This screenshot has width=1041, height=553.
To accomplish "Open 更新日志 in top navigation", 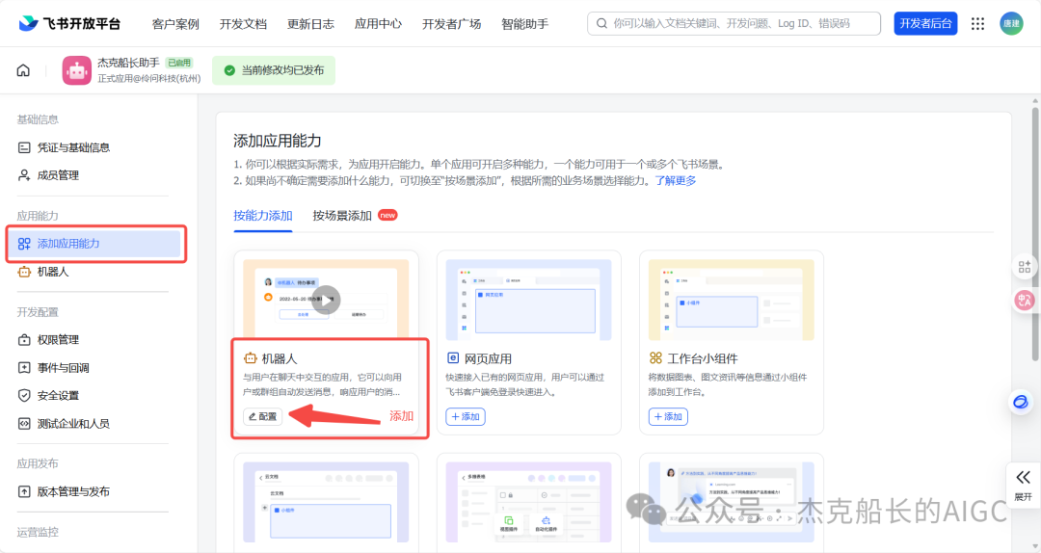I will pos(310,24).
